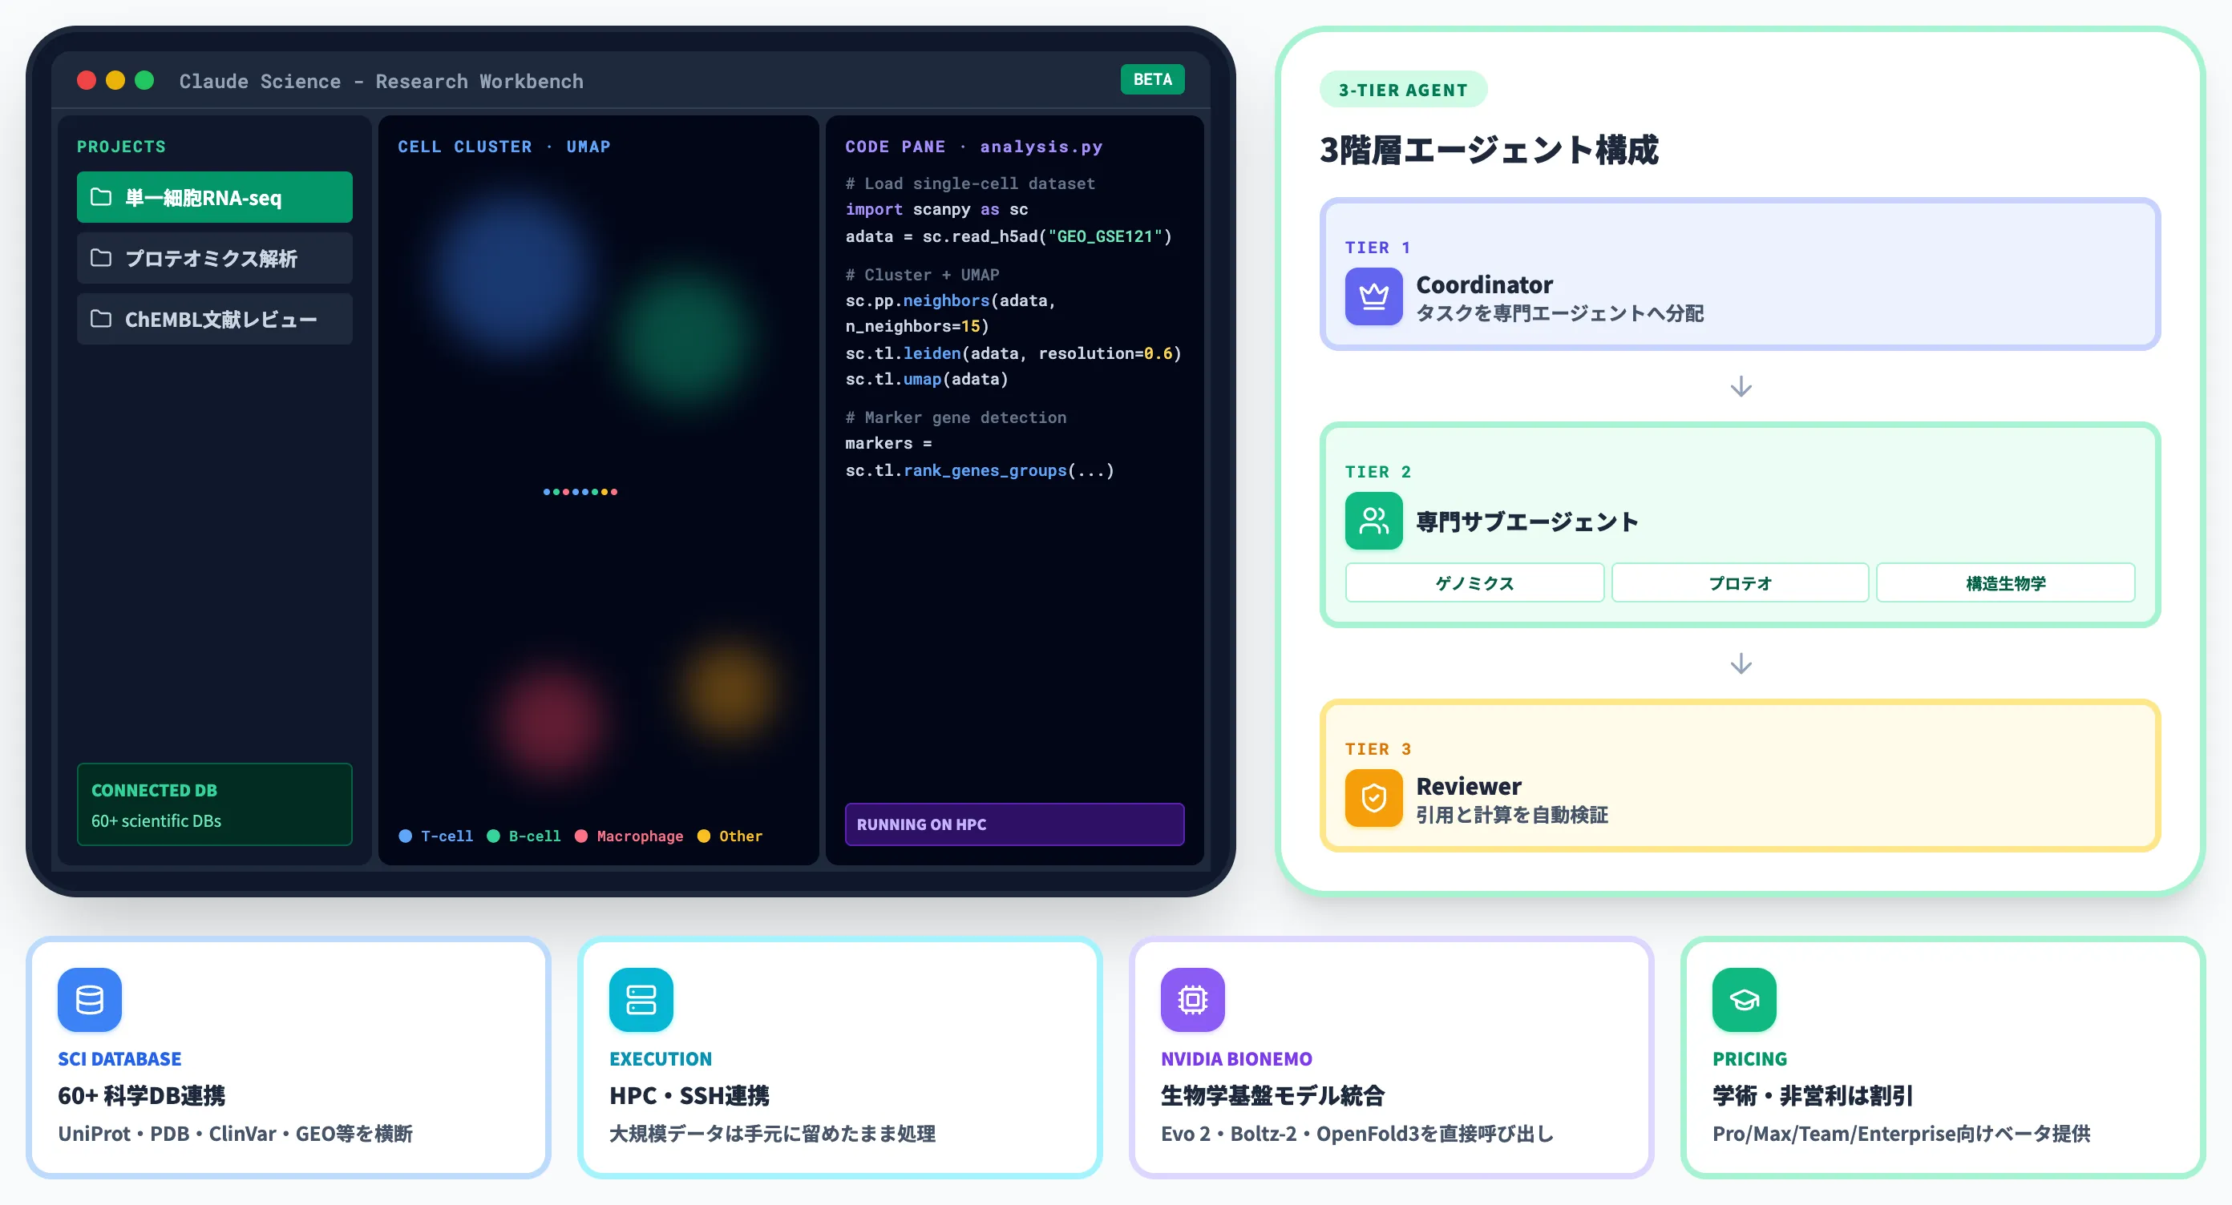Select the プロテオ sub-agent chip
This screenshot has width=2232, height=1205.
click(x=1740, y=582)
